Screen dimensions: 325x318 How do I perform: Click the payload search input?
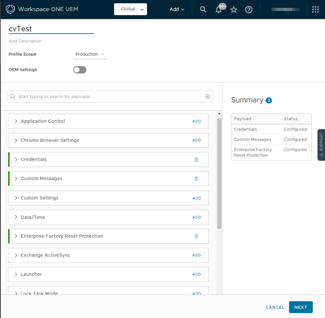110,96
